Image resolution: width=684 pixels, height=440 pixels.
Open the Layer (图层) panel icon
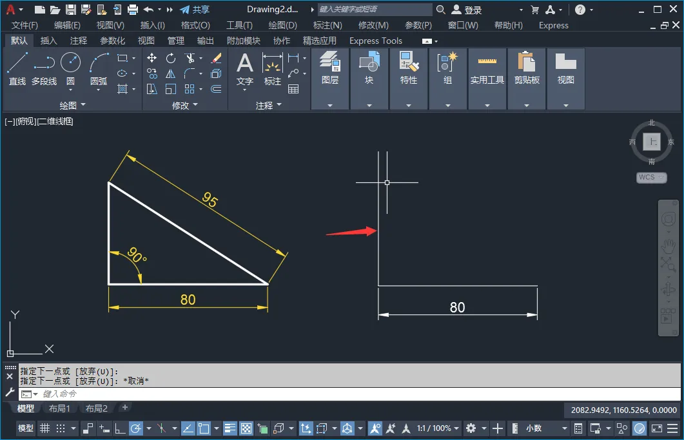click(x=330, y=68)
